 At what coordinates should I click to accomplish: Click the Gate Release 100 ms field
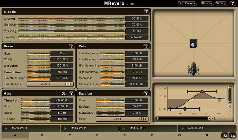62,119
